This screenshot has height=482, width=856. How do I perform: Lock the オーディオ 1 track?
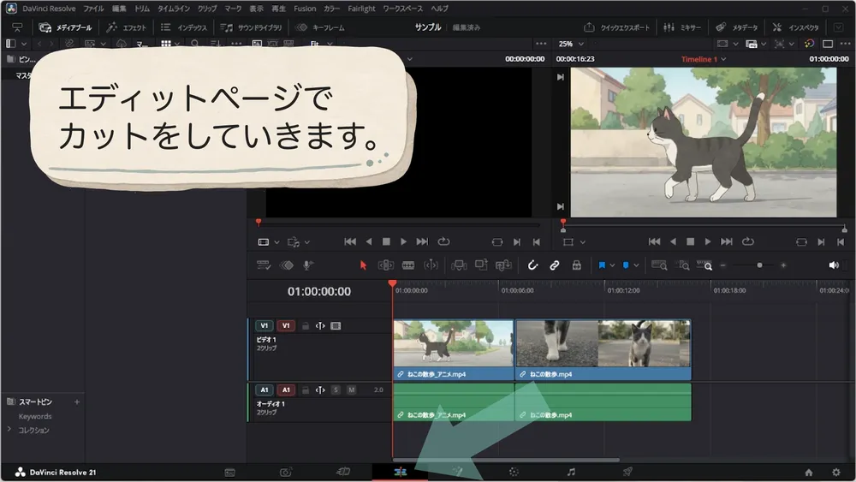(306, 390)
